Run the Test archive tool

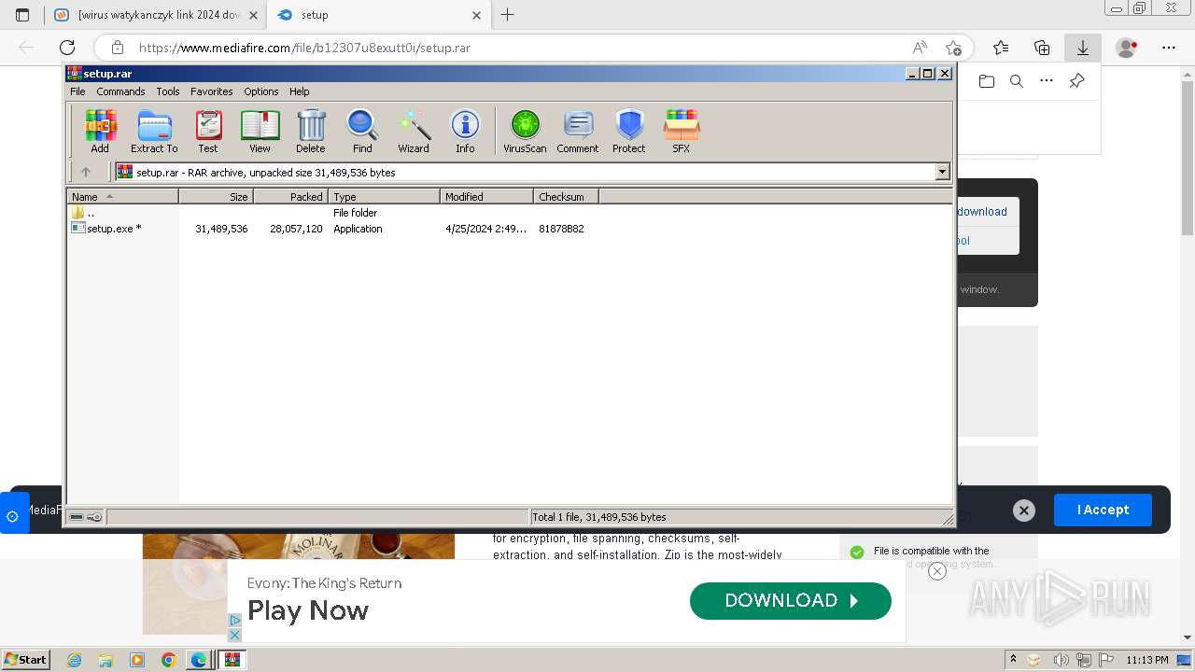click(208, 132)
